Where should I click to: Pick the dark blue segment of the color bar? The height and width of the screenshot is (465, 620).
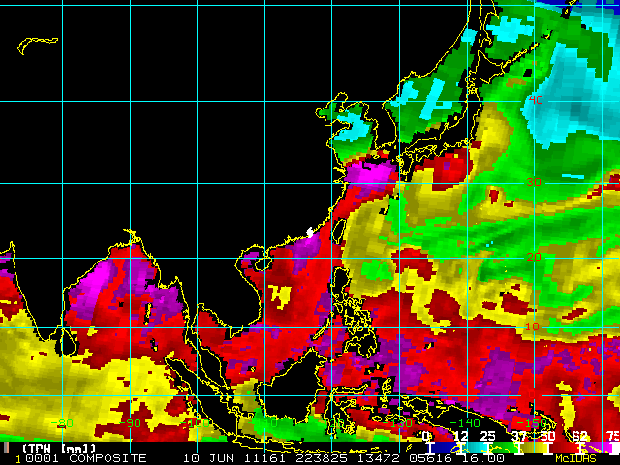(444, 448)
